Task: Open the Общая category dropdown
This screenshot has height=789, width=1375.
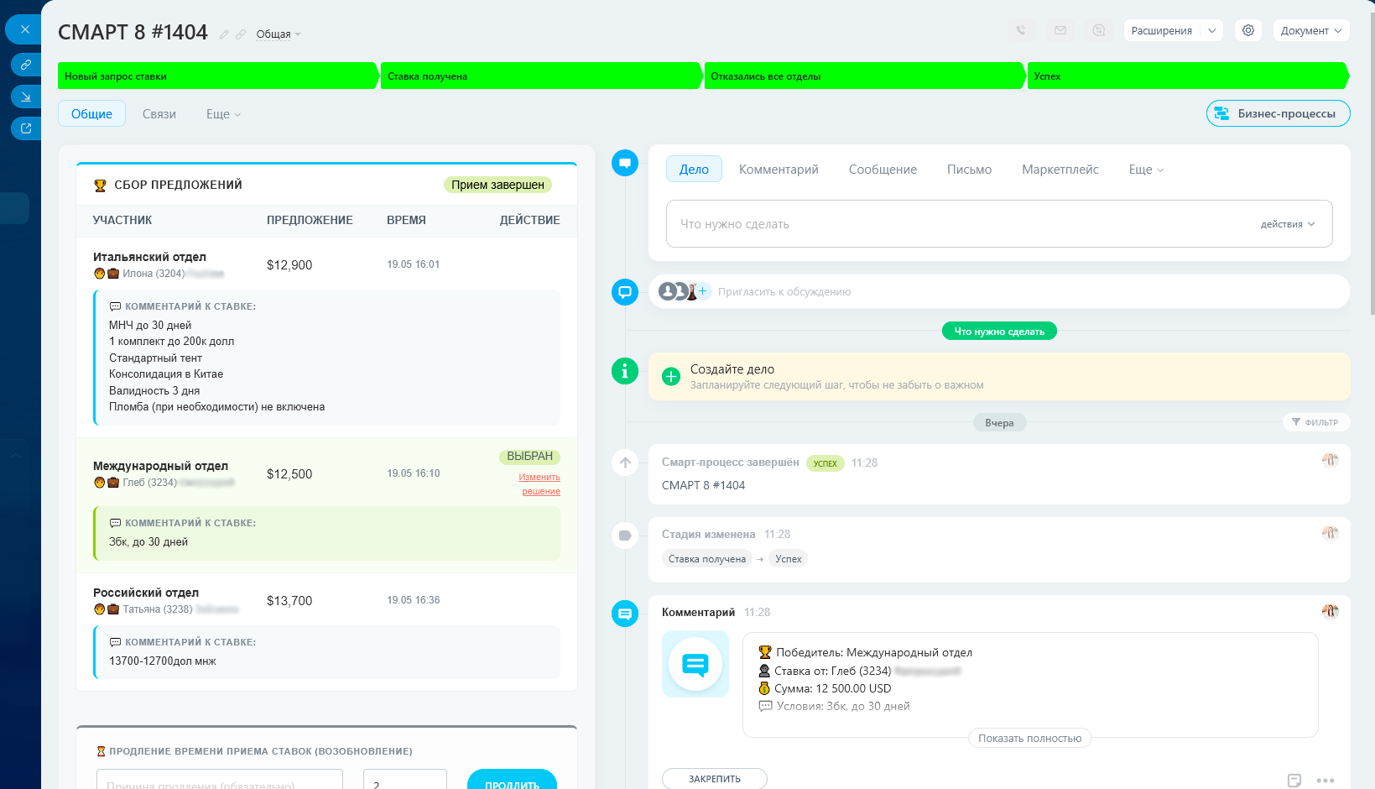Action: pyautogui.click(x=279, y=34)
